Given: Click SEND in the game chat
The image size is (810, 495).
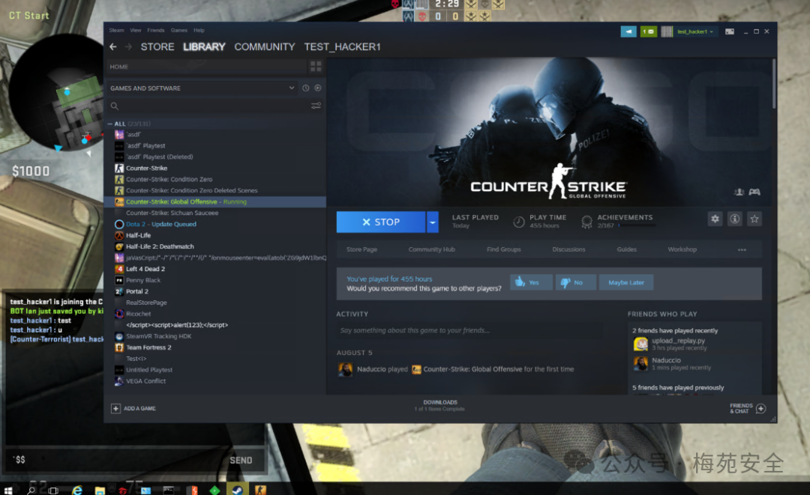Looking at the screenshot, I should coord(241,461).
